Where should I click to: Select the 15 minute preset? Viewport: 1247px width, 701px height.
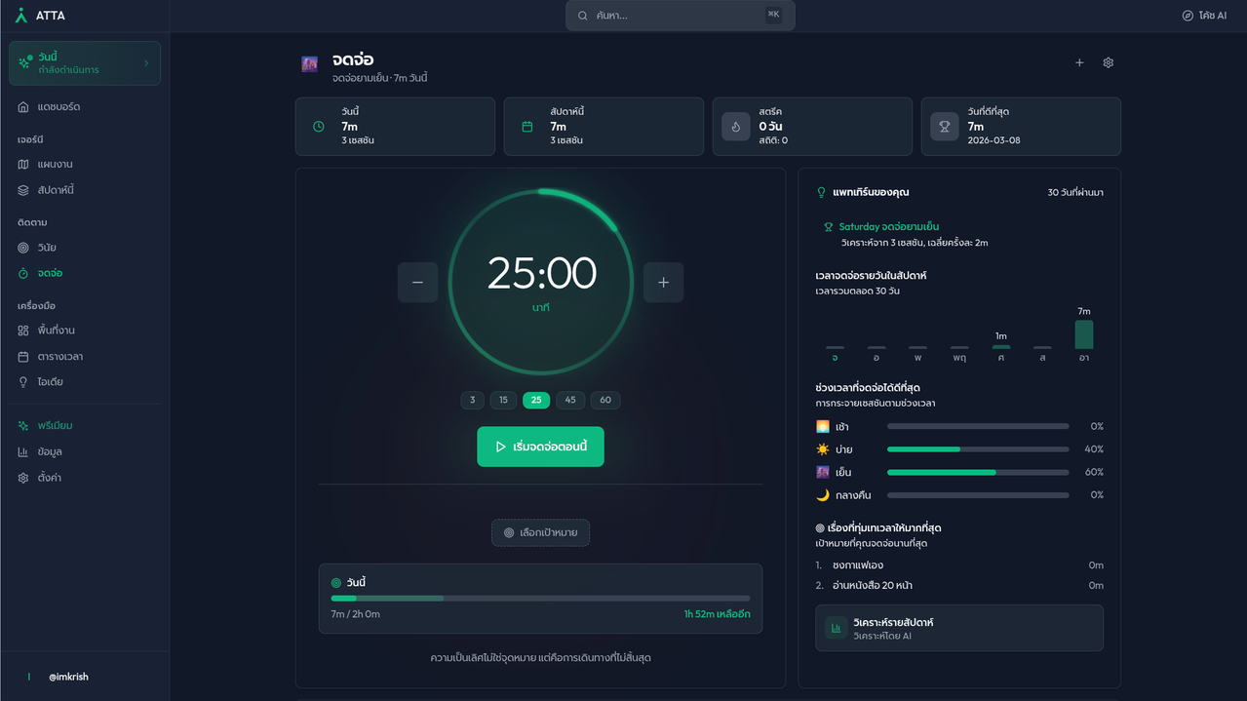point(503,400)
